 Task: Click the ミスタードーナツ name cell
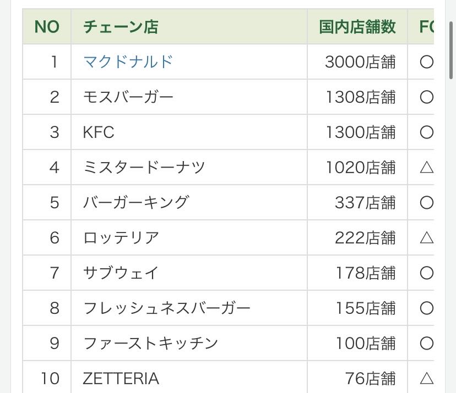(144, 168)
